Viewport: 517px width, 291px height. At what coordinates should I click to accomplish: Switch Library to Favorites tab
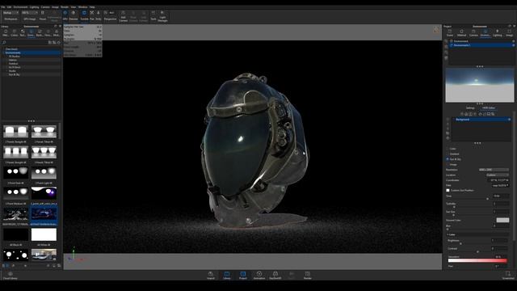coord(48,32)
